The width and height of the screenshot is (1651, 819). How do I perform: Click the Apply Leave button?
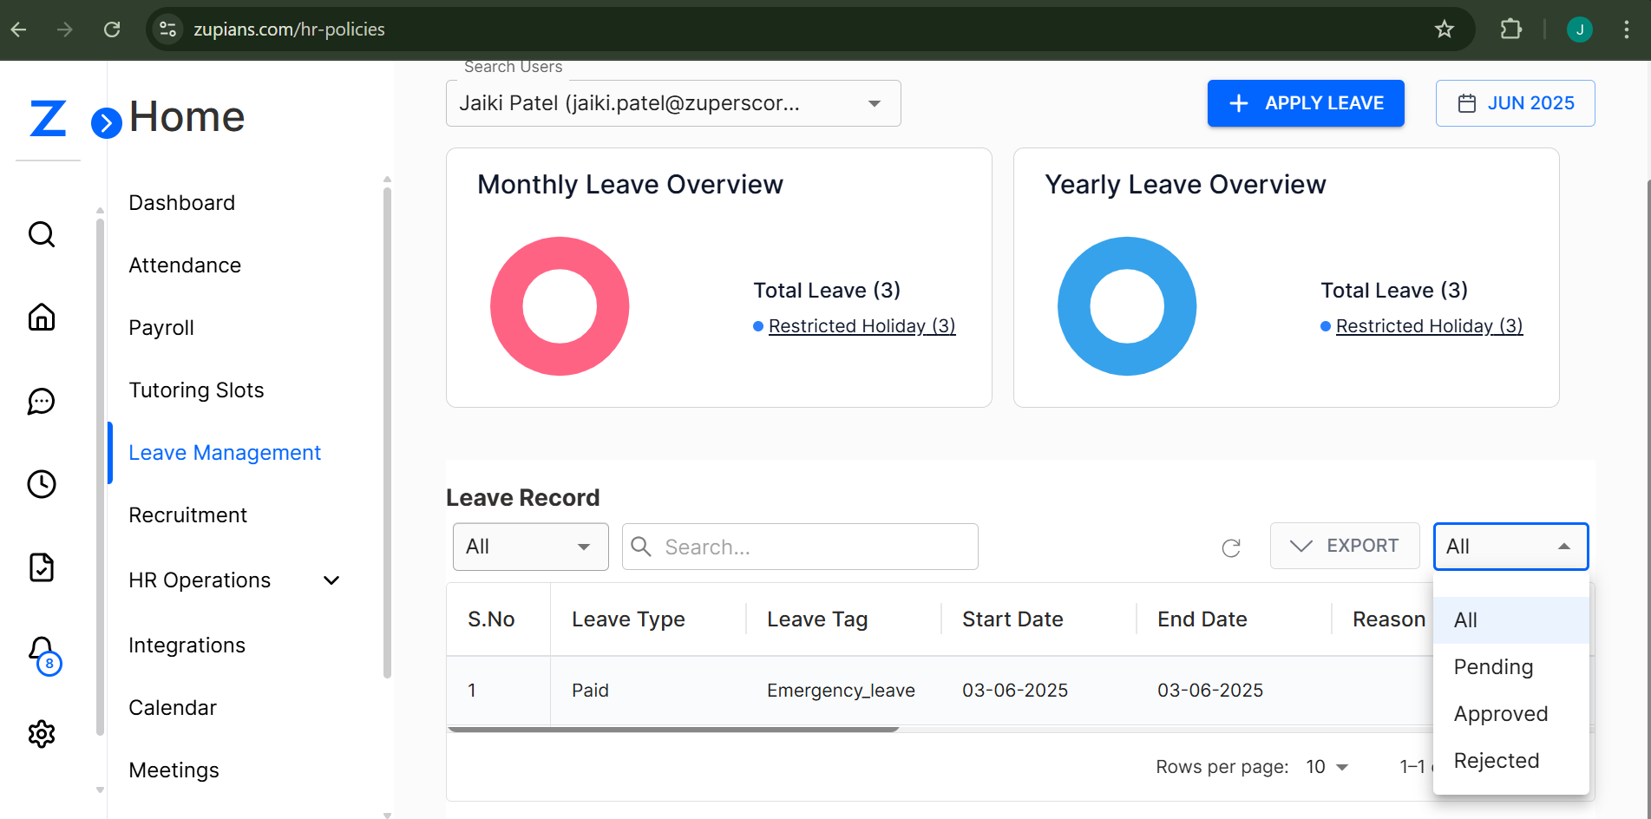click(1305, 103)
